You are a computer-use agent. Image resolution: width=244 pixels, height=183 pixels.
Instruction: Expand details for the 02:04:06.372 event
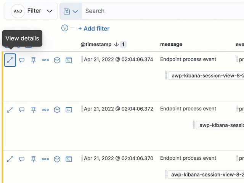[x=10, y=110]
